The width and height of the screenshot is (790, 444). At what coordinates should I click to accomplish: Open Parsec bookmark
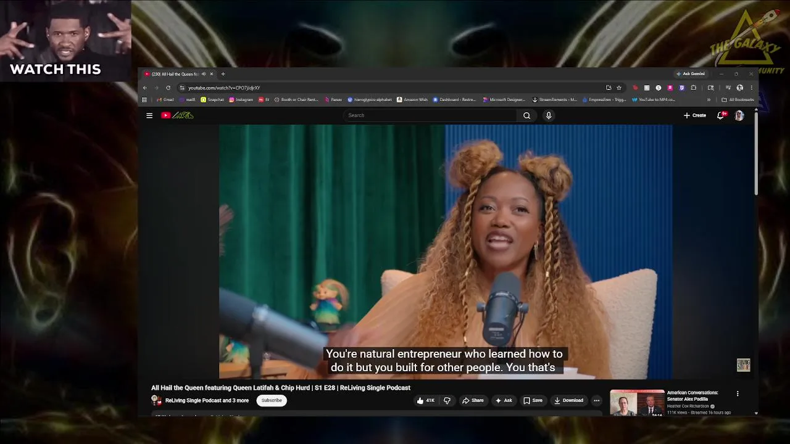333,100
